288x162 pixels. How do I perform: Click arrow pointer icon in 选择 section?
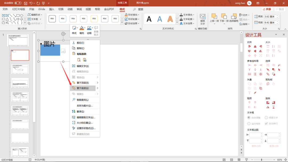point(279,70)
